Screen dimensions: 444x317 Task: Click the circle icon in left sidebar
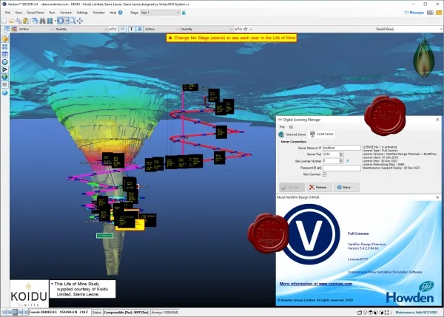pos(5,62)
